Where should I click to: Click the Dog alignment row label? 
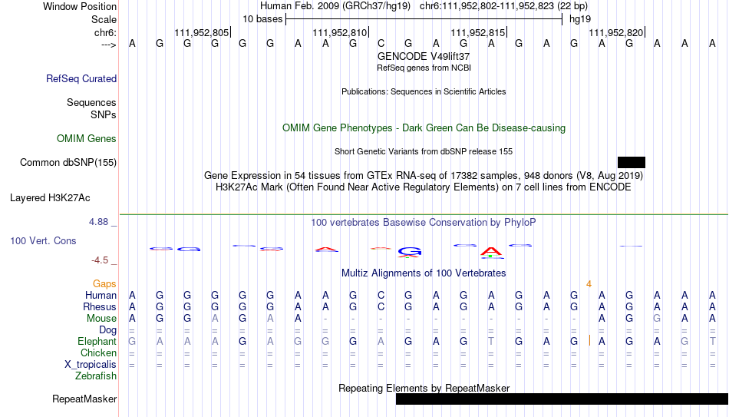(x=107, y=330)
